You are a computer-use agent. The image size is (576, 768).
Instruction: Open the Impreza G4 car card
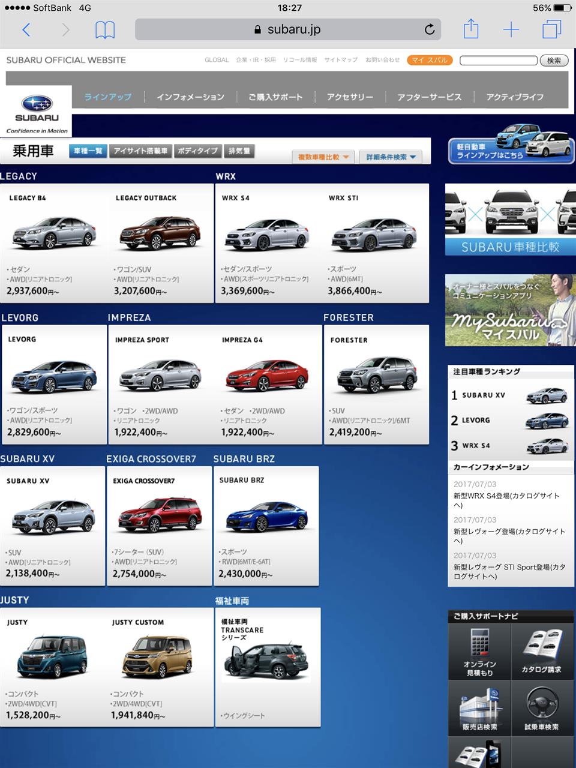coord(268,385)
